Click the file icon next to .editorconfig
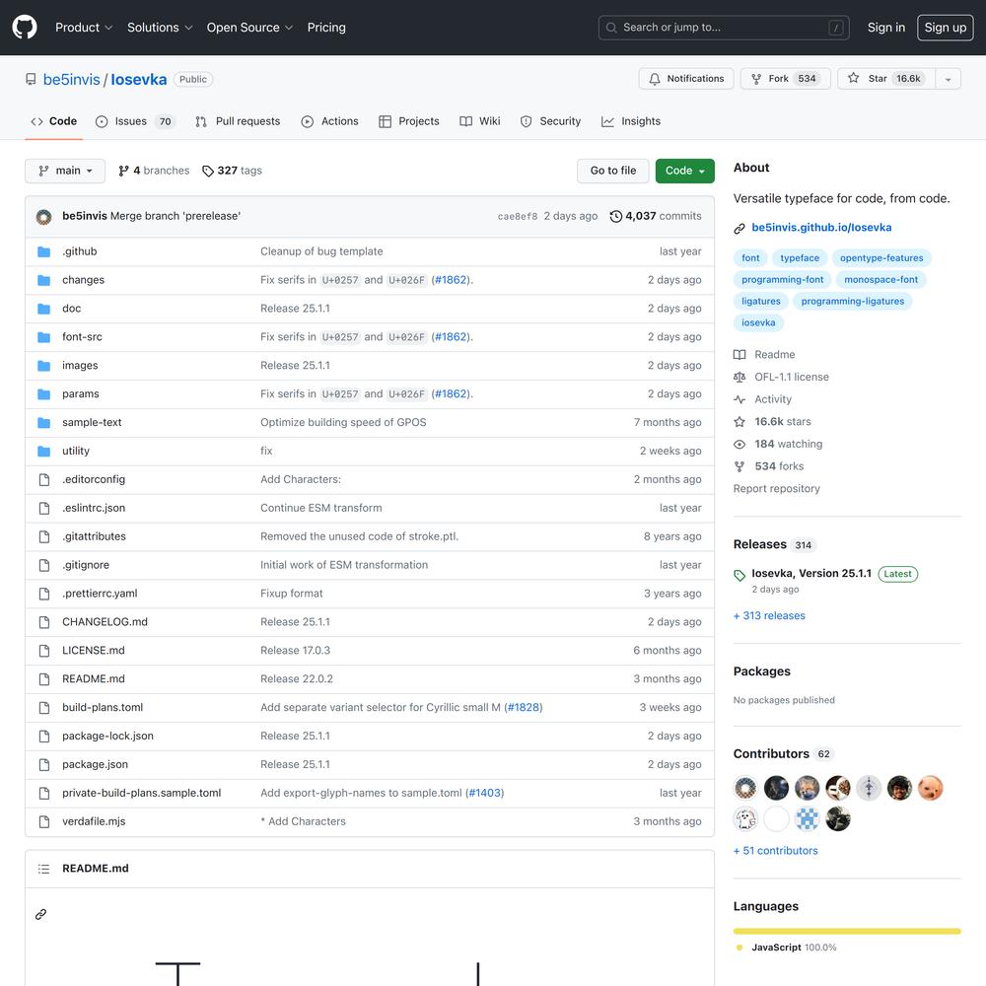Image resolution: width=986 pixels, height=986 pixels. coord(44,480)
